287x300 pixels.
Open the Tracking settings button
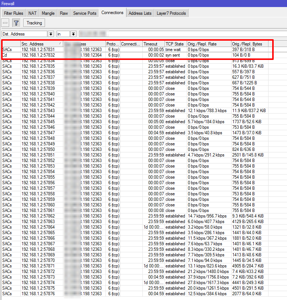(x=34, y=23)
